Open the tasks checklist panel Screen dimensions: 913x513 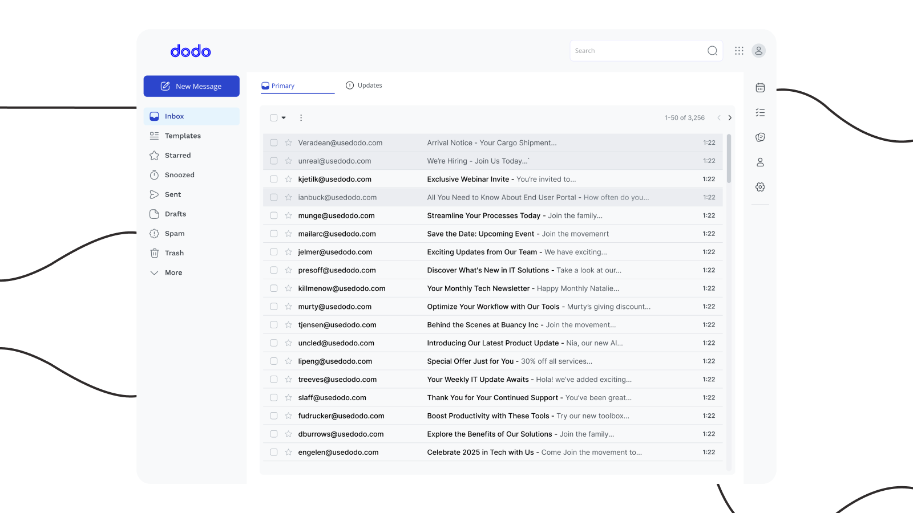(x=760, y=112)
